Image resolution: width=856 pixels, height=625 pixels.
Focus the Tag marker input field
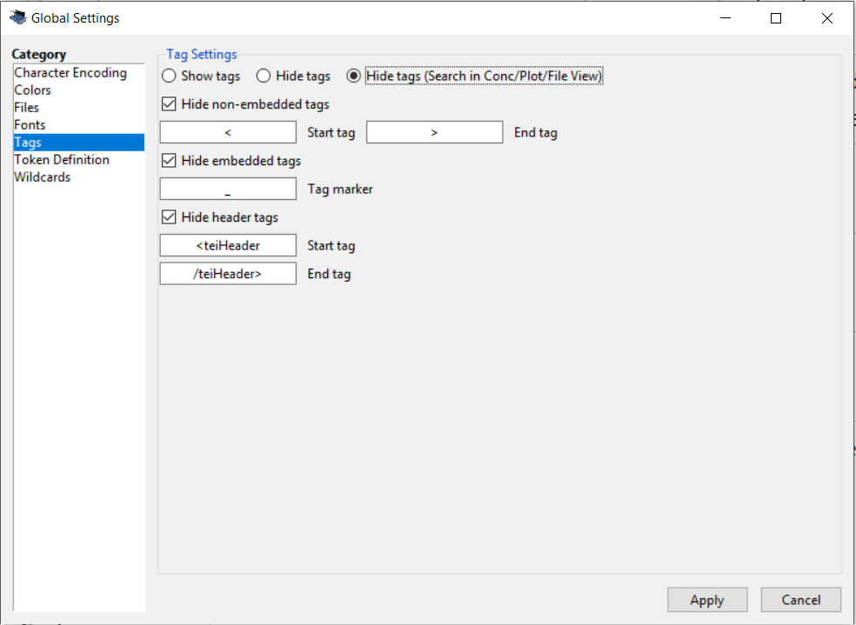pyautogui.click(x=228, y=189)
